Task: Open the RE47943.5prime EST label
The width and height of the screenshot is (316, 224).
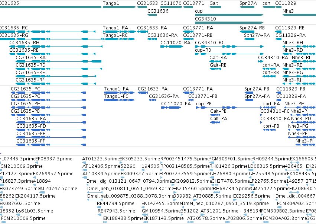Action: tap(116, 211)
